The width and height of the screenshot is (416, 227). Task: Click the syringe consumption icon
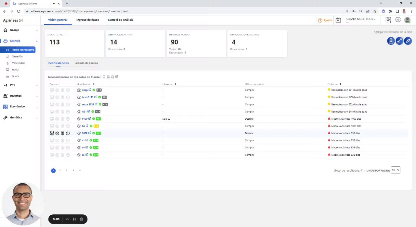coord(408,41)
